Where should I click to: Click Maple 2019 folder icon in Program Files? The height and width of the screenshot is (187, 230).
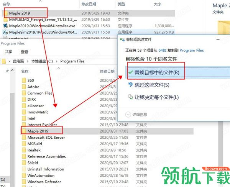tap(24, 131)
